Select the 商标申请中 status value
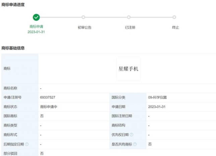Image resolution: width=216 pixels, height=156 pixels. (49, 107)
